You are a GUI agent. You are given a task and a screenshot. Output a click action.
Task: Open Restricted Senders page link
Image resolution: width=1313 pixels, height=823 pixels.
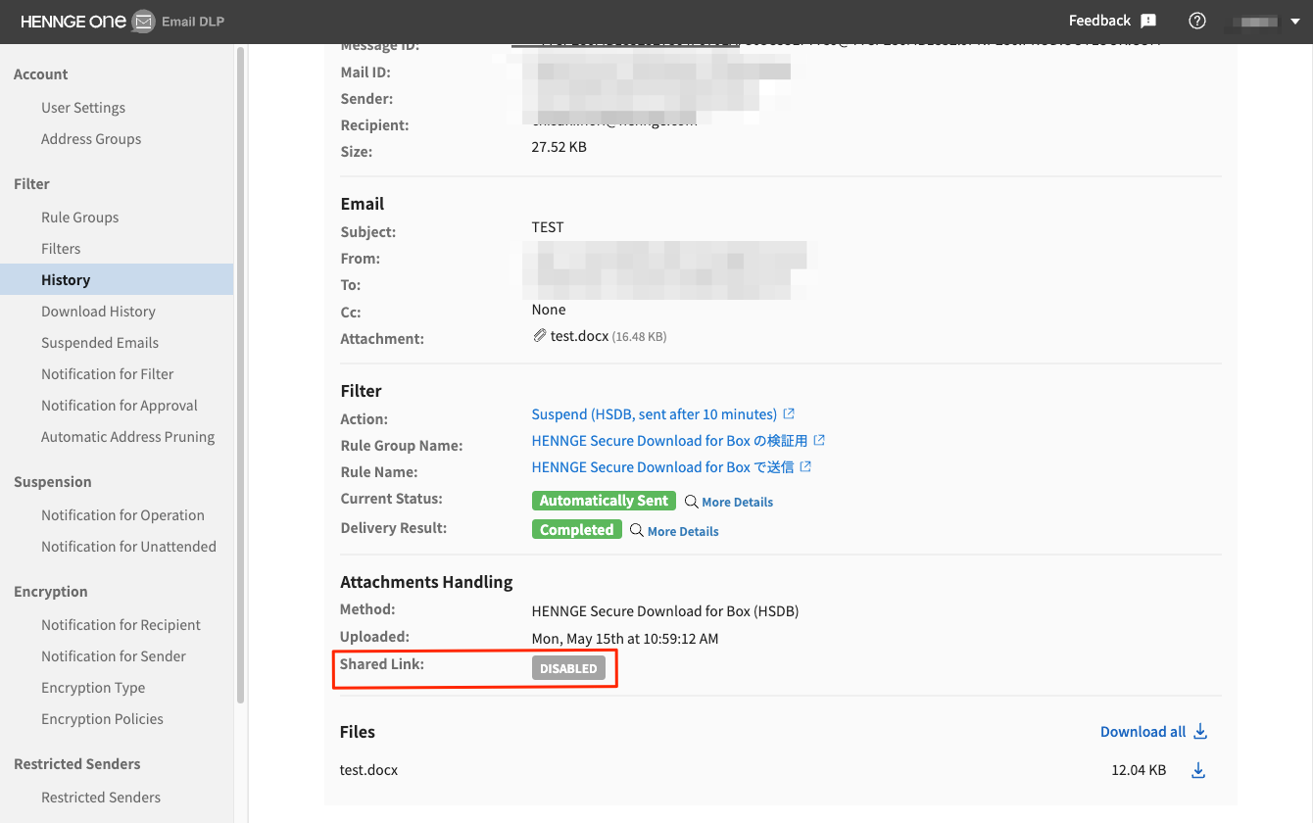pyautogui.click(x=101, y=798)
